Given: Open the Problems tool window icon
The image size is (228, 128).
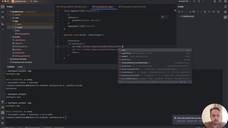Looking at the screenshot, I should (x=2, y=118).
